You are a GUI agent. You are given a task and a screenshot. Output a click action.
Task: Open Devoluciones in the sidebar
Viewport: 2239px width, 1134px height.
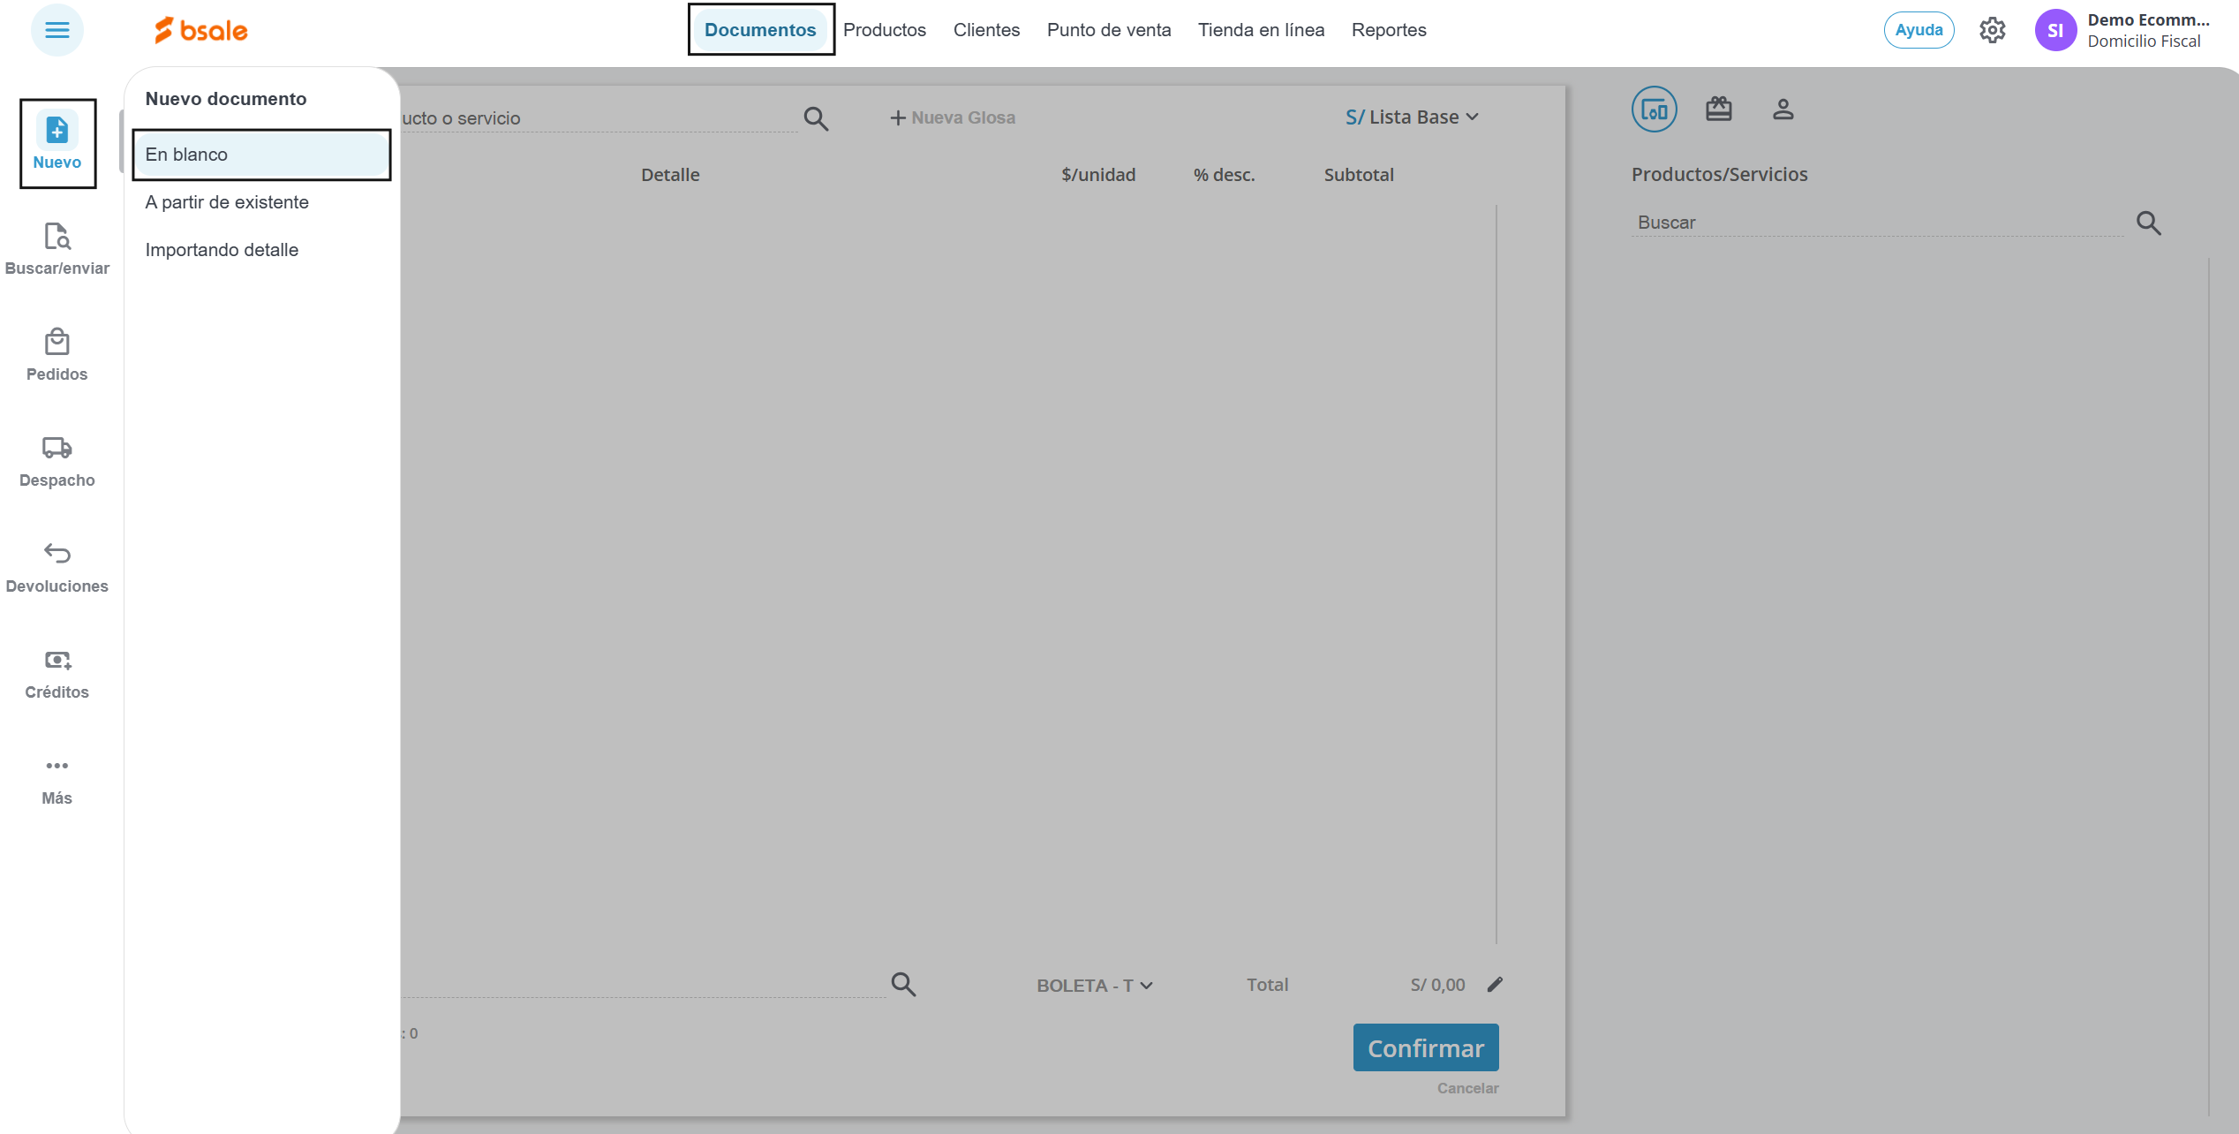(57, 567)
